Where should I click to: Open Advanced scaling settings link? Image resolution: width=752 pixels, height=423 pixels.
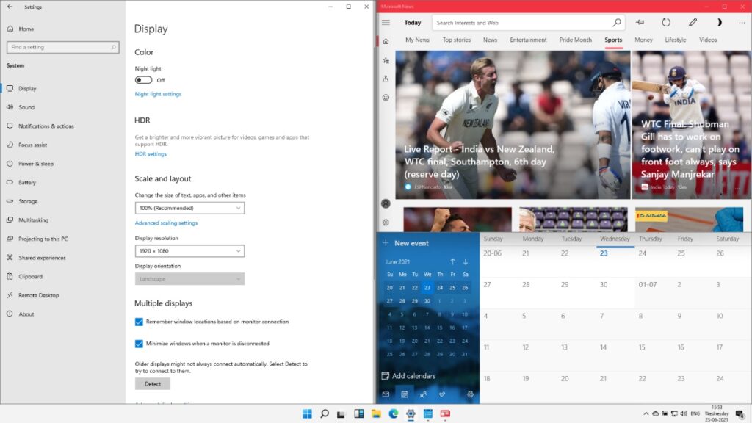(166, 223)
